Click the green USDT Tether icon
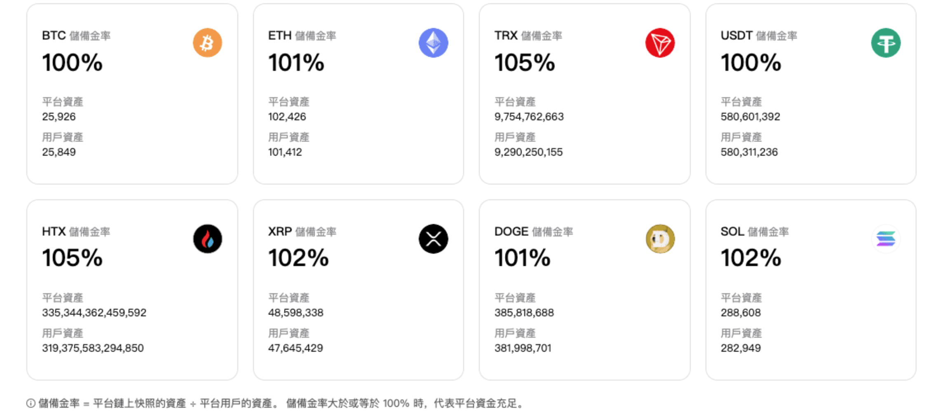This screenshot has height=411, width=933. coord(886,42)
